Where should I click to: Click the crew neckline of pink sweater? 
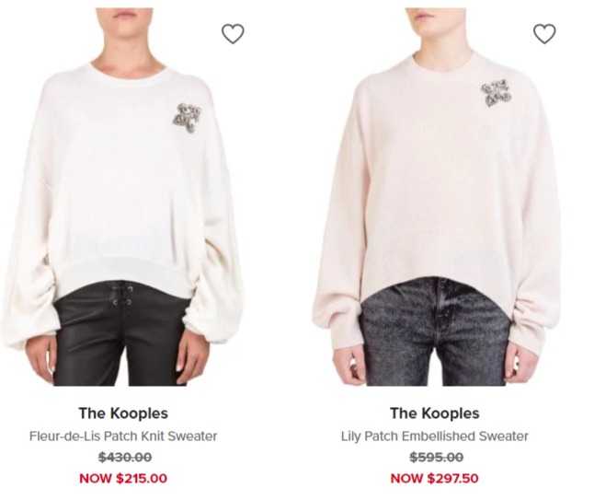pos(440,63)
